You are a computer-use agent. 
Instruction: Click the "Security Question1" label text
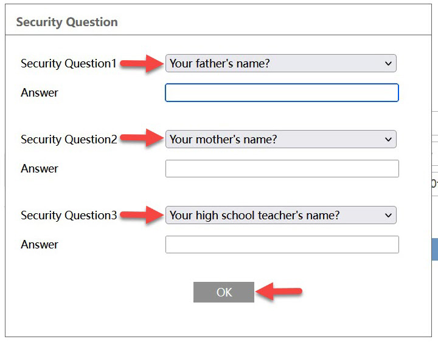tap(69, 63)
